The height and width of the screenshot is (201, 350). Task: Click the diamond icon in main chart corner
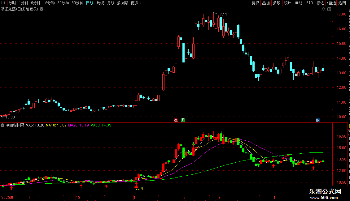click(x=323, y=9)
